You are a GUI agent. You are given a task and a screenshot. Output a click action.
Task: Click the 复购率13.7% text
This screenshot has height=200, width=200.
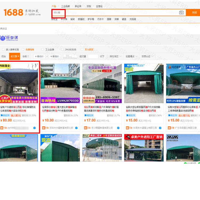pyautogui.click(x=113, y=115)
